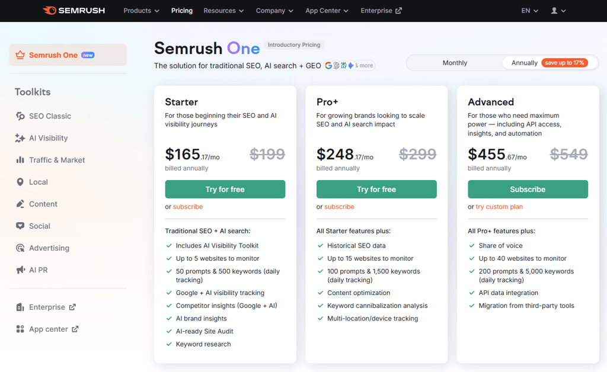Click Try for free on Starter plan
Screen dimensions: 607x372
(225, 189)
